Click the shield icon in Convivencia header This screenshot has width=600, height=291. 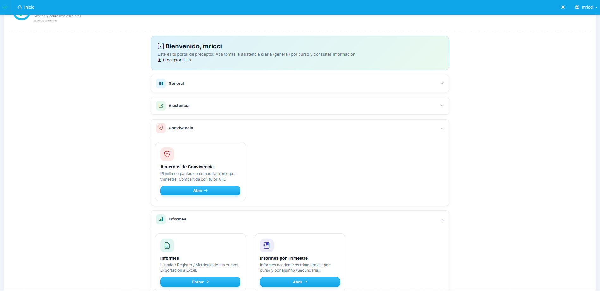161,128
